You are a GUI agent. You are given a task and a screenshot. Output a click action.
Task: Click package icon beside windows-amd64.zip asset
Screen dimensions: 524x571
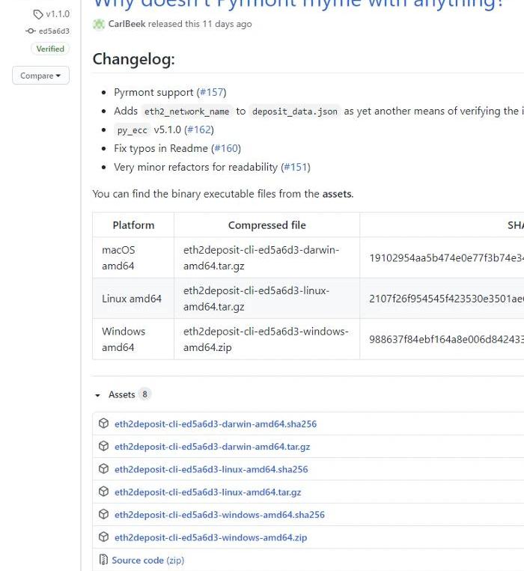click(x=104, y=537)
